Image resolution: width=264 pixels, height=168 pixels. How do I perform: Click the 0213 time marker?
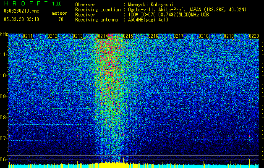click(x=78, y=36)
